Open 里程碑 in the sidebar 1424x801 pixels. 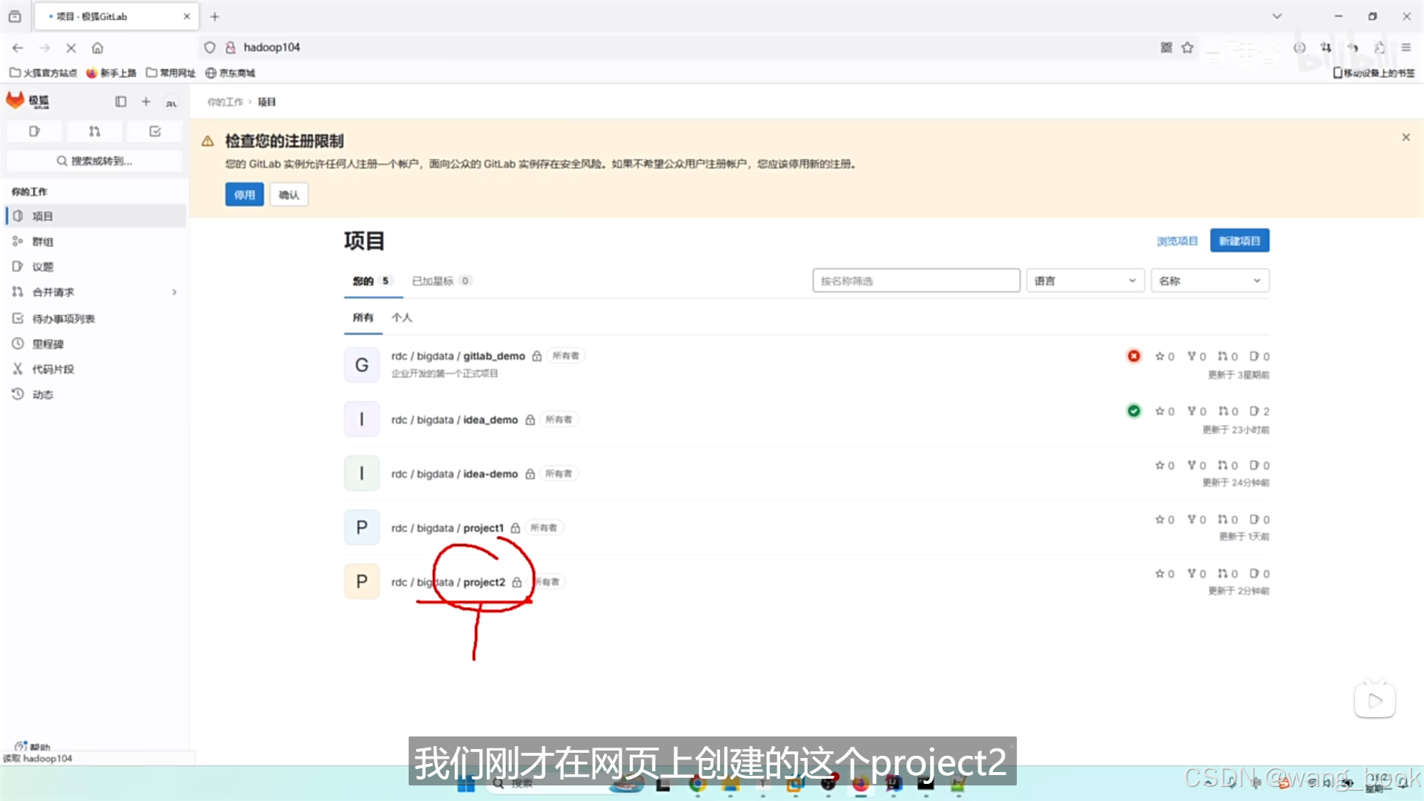coord(95,344)
